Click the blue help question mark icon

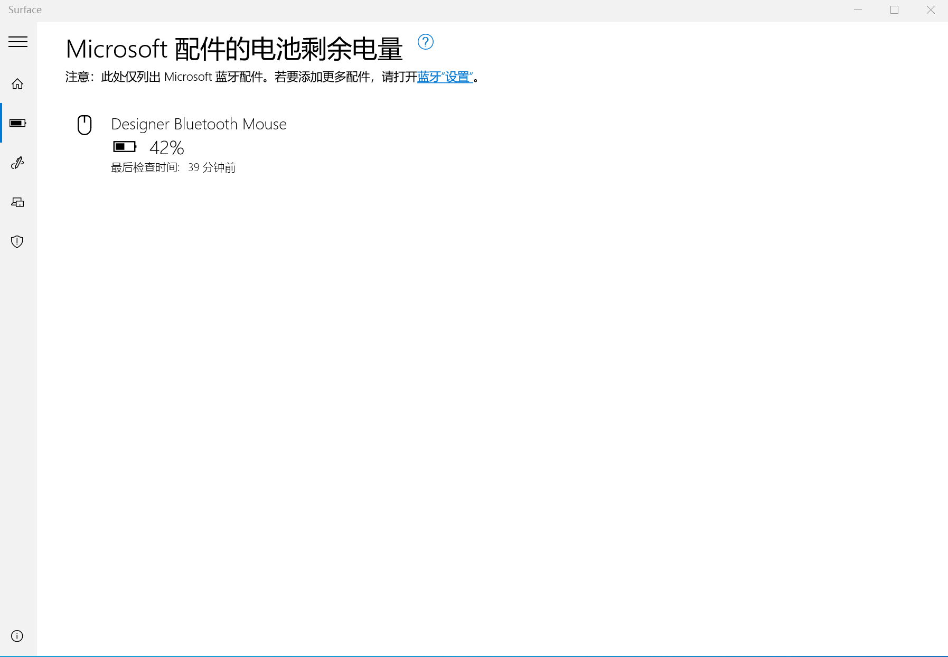click(426, 43)
